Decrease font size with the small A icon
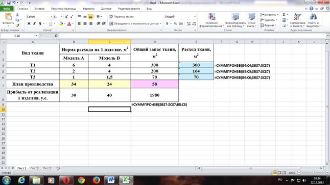The image size is (330, 185). pyautogui.click(x=72, y=17)
